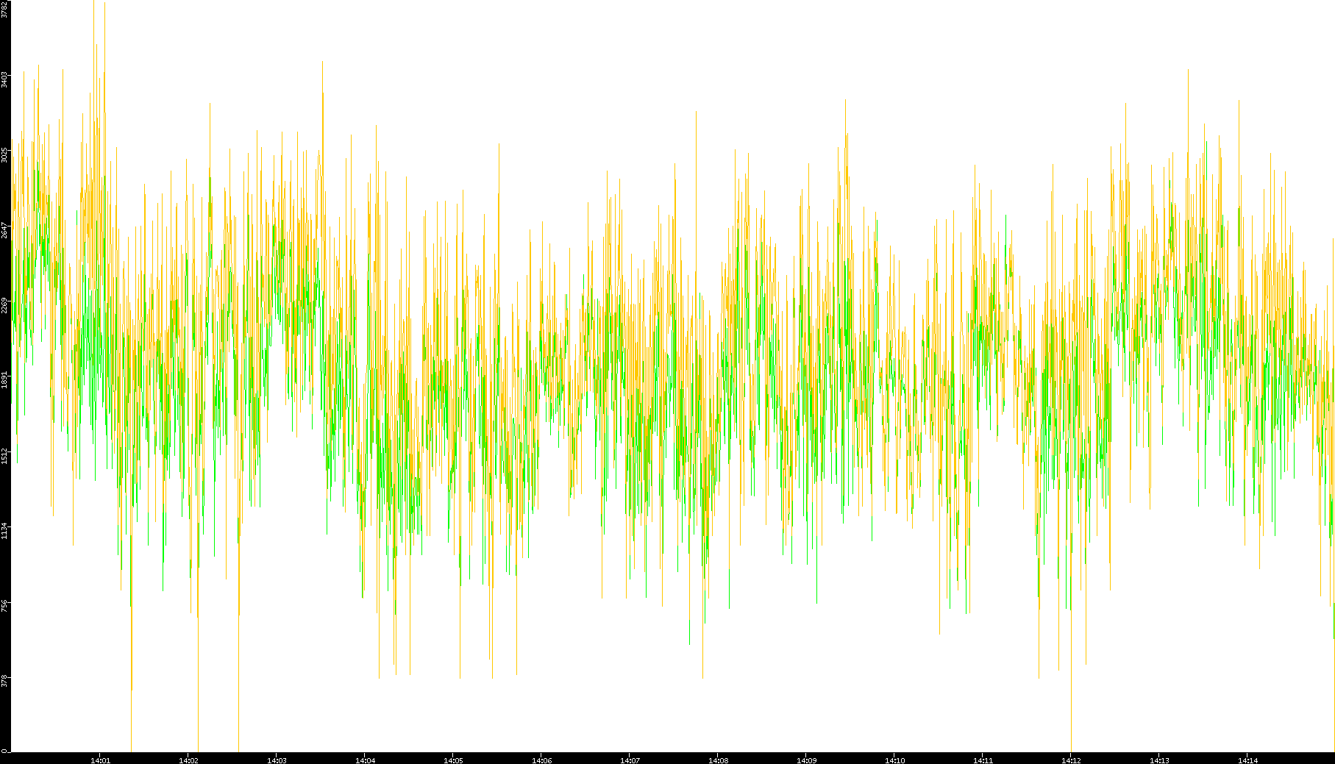Click the 2269 y-axis value label

click(4, 305)
